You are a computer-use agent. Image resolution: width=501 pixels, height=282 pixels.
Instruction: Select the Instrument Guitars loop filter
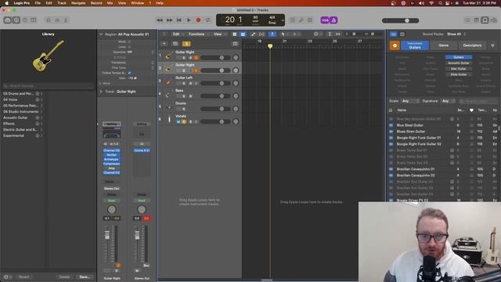tap(415, 45)
